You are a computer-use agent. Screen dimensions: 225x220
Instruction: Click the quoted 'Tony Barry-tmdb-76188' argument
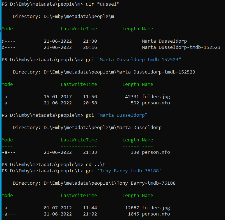click(131, 171)
